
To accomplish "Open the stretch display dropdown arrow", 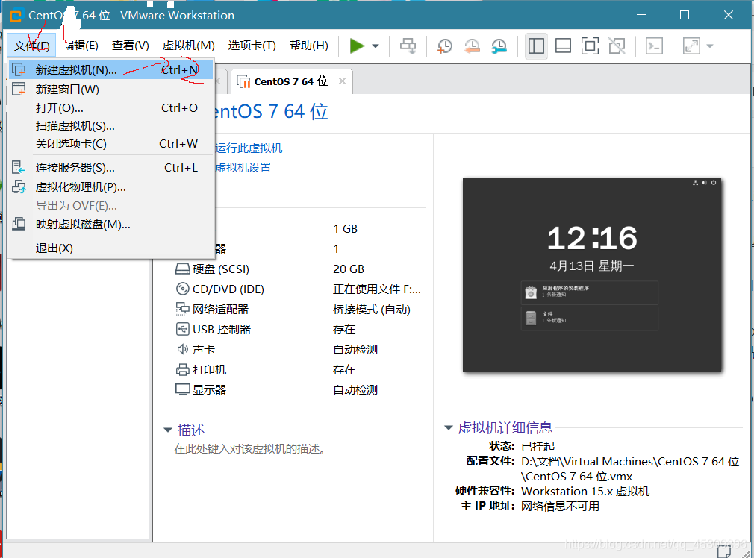I will (710, 46).
